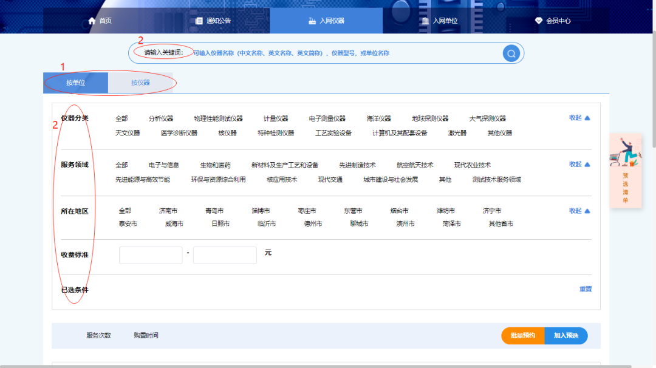Click the maximum price input field

coord(225,255)
